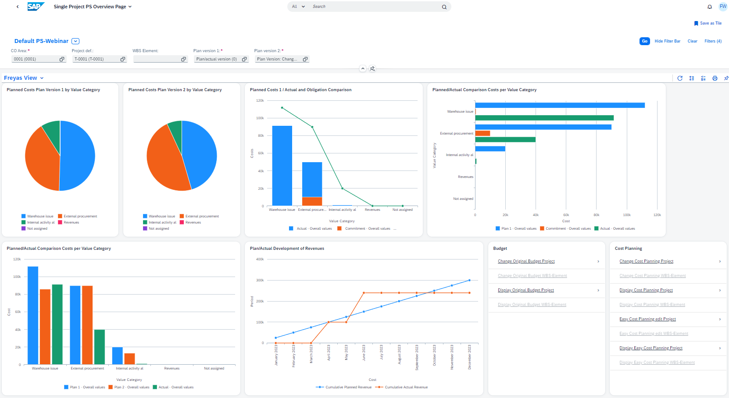Viewport: 729px width, 398px height.
Task: Open the Default PS-Webinar variant dropdown
Action: click(75, 41)
